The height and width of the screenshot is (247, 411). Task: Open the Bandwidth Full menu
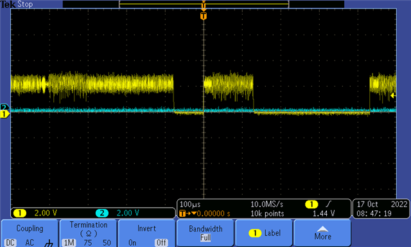coord(205,233)
